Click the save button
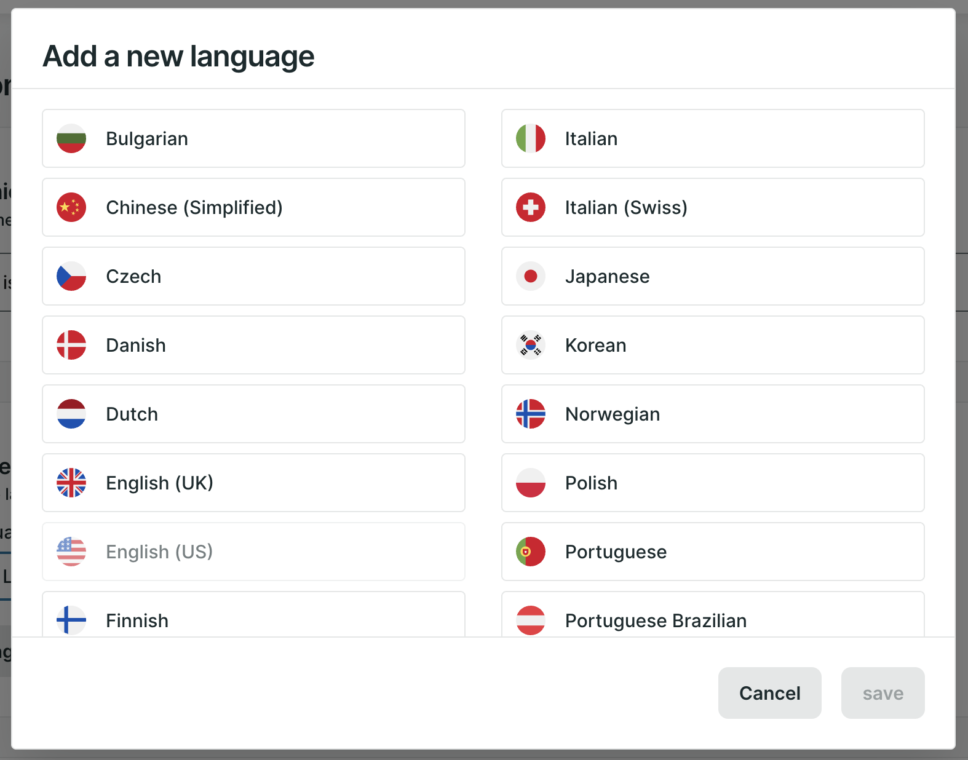This screenshot has height=760, width=968. click(x=883, y=693)
